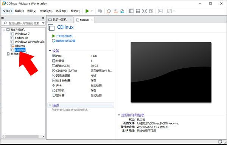Collapse the 设备 section
Viewport: 227px width, 145px height.
(50, 51)
